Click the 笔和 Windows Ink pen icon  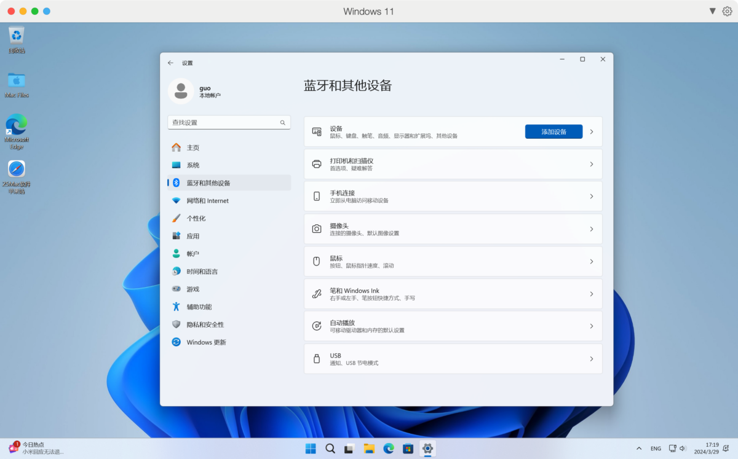(317, 294)
